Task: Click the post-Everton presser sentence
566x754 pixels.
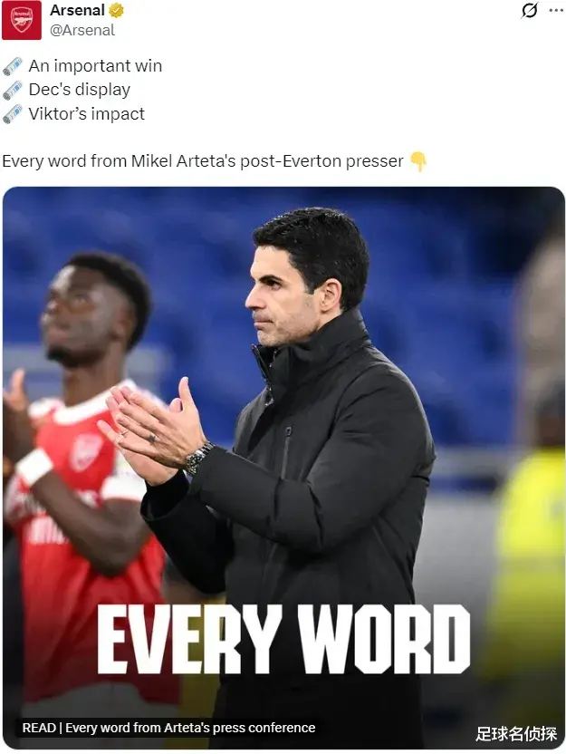Action: [x=203, y=161]
